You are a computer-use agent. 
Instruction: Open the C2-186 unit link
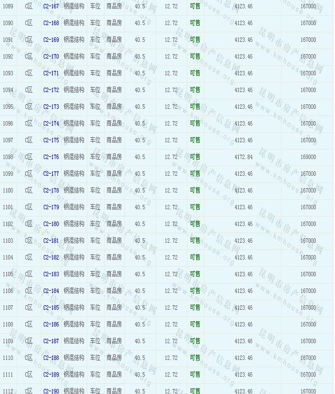pos(51,324)
